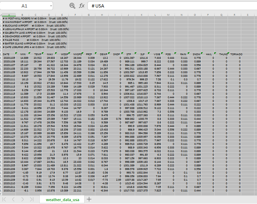The width and height of the screenshot is (257, 204).
Task: Go to next sheet using the arrow
Action: (23, 199)
